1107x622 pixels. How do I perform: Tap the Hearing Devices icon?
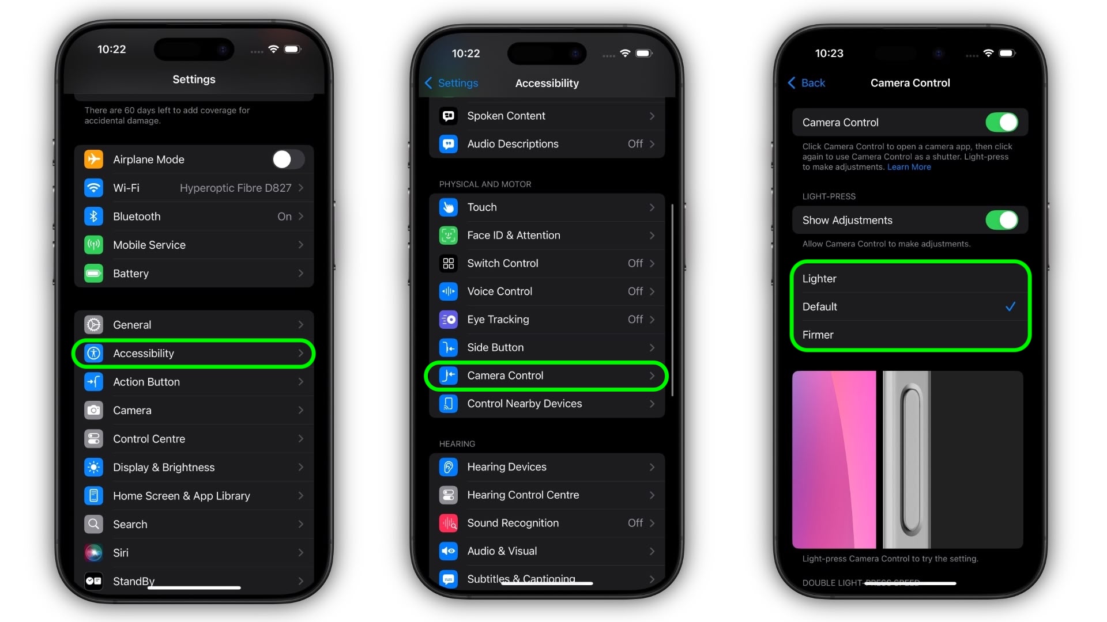click(449, 466)
